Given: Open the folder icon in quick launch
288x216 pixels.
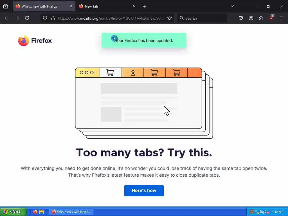Looking at the screenshot, I should coord(42,212).
